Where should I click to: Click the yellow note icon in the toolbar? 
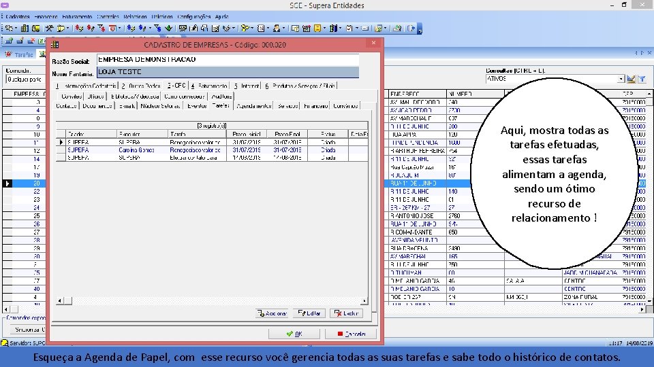[317, 29]
